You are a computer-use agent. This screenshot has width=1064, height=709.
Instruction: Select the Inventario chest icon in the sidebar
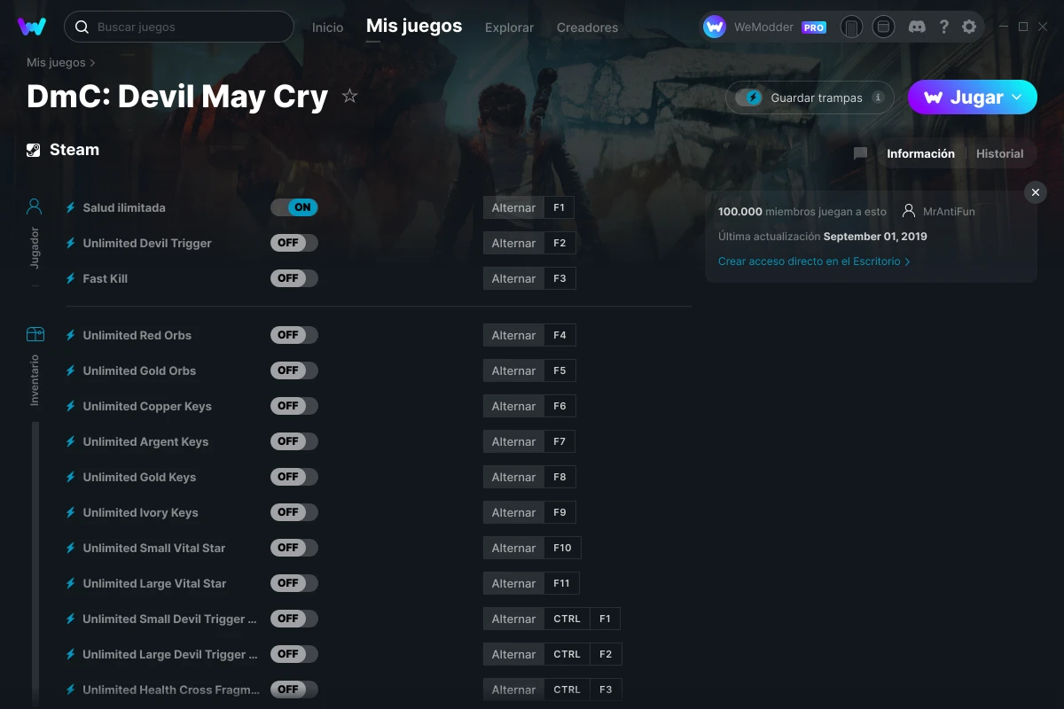click(35, 334)
